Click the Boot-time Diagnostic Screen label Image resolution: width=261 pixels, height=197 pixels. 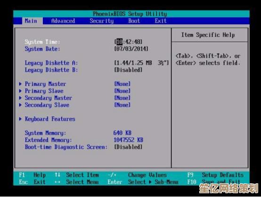coord(66,147)
